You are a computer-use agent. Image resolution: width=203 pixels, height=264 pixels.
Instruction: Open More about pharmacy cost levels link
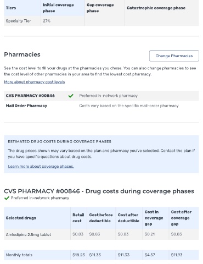[35, 82]
